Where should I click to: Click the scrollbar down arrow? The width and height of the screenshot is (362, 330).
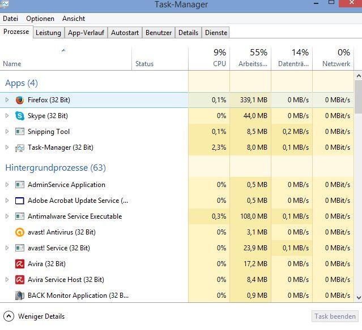(x=359, y=298)
